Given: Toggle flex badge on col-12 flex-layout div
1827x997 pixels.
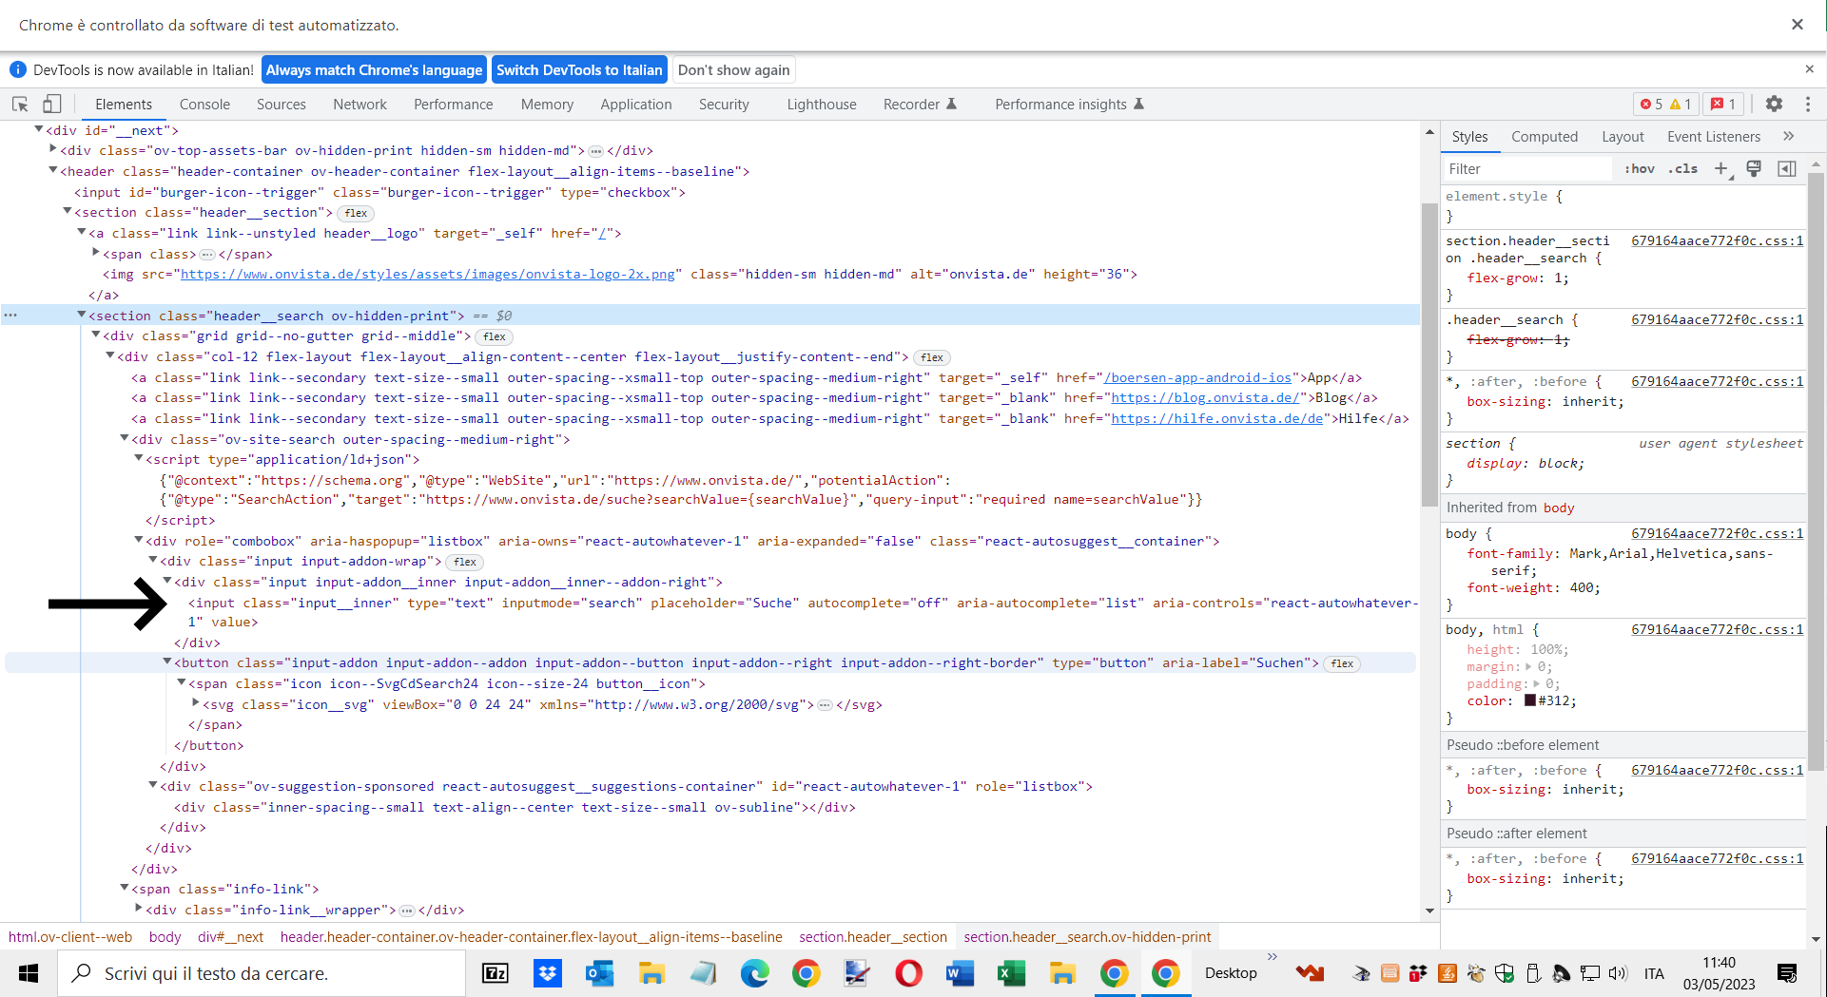Looking at the screenshot, I should click(x=932, y=357).
